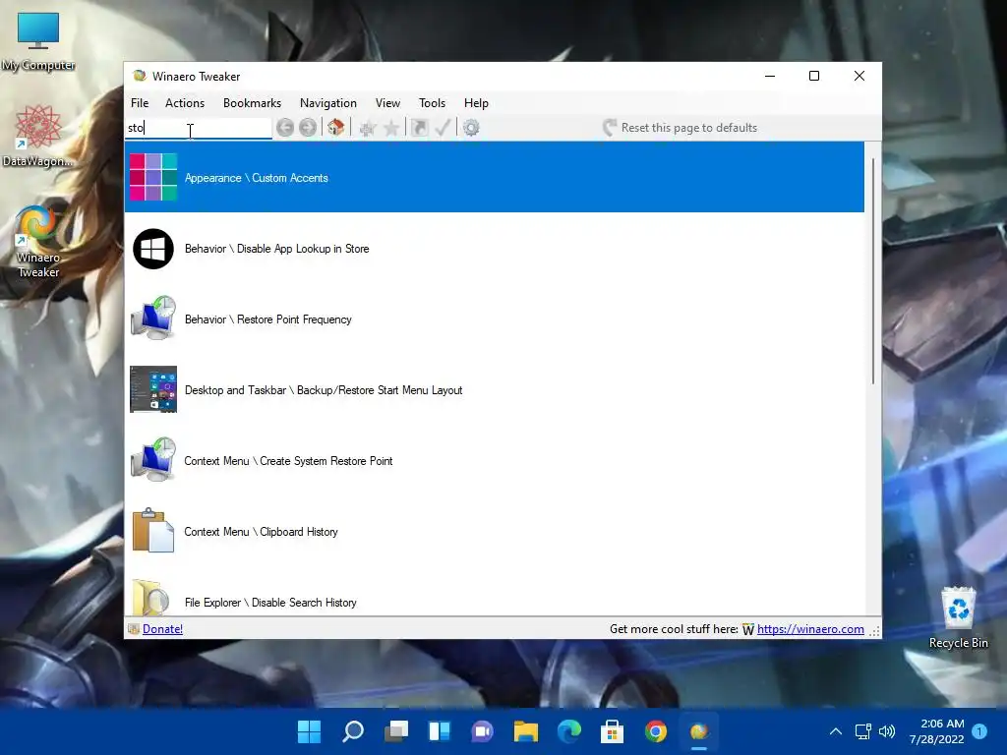Launch Microsoft Edge from taskbar
1007x755 pixels.
click(x=569, y=731)
